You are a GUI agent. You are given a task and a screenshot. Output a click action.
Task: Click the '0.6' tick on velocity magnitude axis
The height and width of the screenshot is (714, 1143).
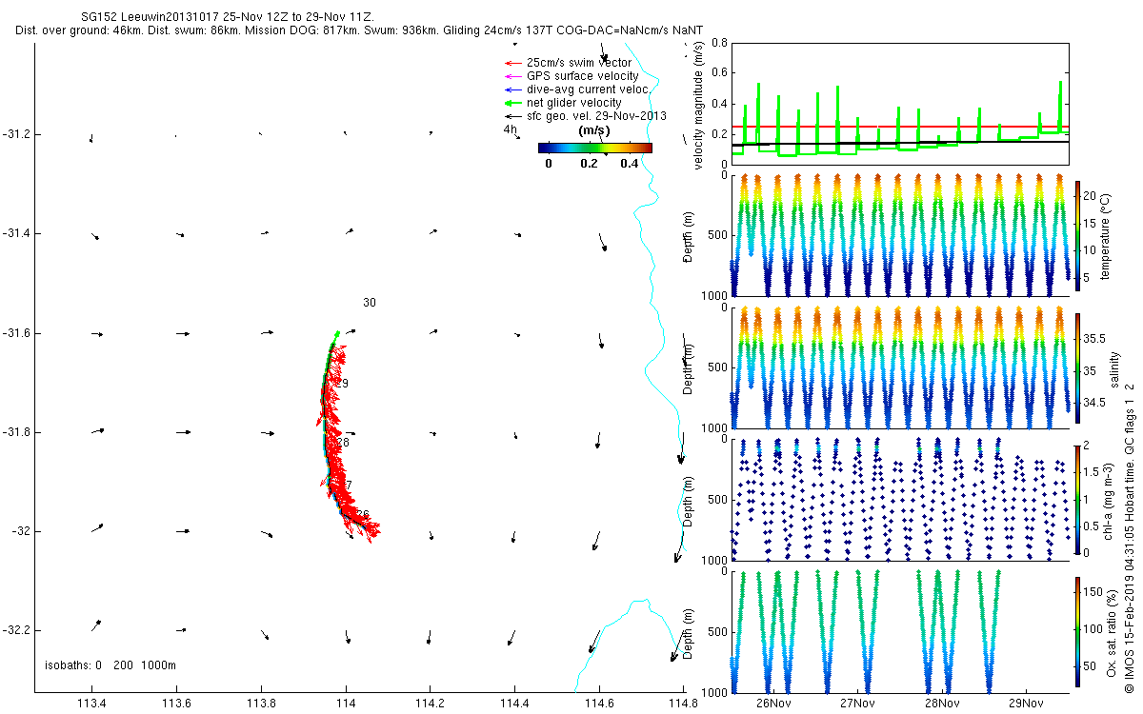point(718,73)
